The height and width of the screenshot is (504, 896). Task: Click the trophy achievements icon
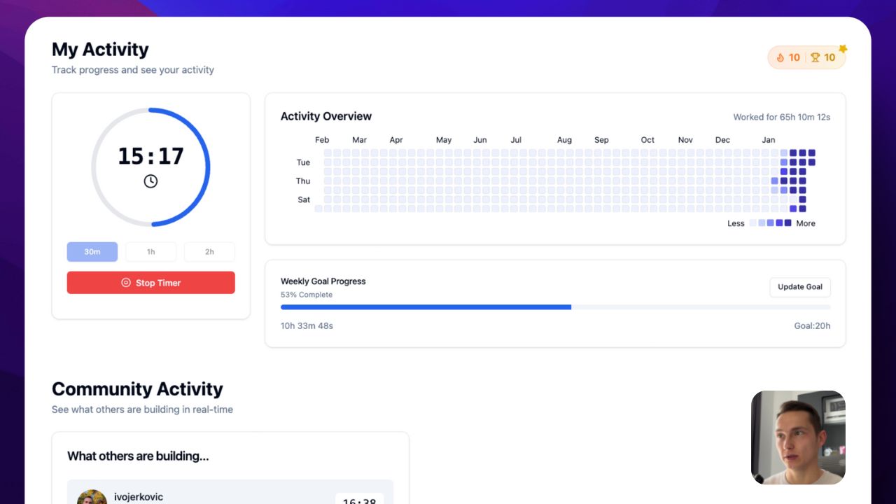coord(815,57)
